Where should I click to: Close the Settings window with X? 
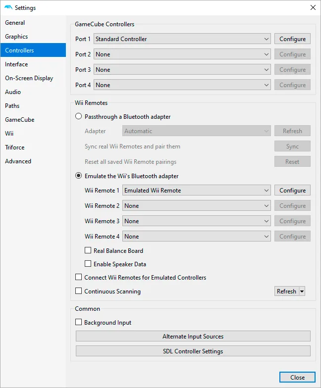[313, 7]
